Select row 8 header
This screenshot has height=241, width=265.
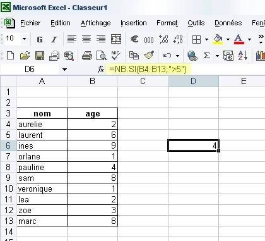point(8,167)
